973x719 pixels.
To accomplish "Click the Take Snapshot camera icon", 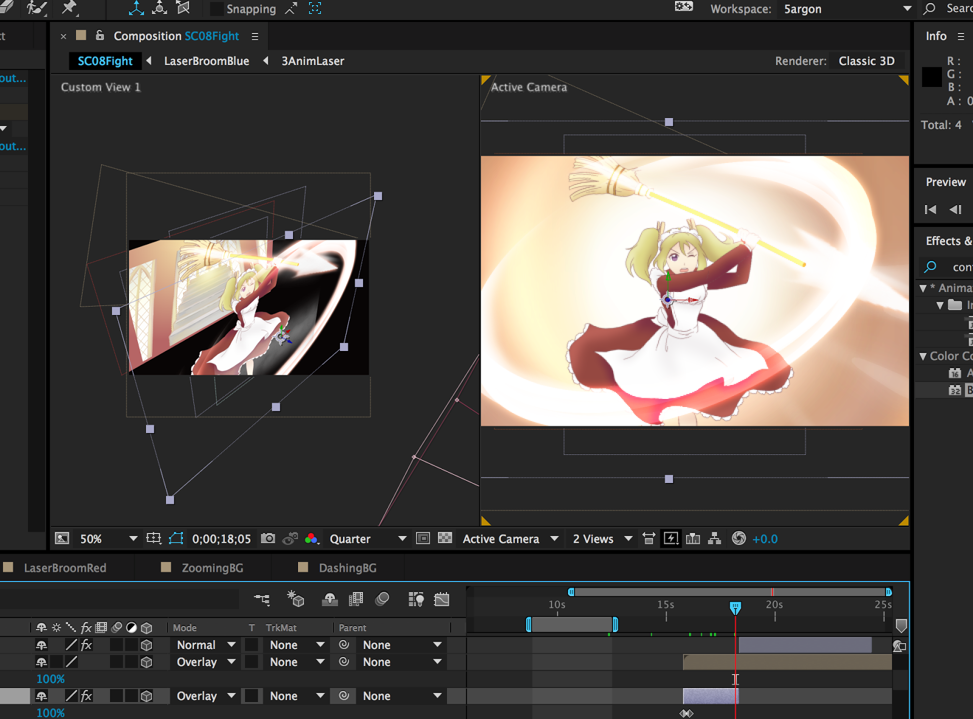I will click(268, 538).
